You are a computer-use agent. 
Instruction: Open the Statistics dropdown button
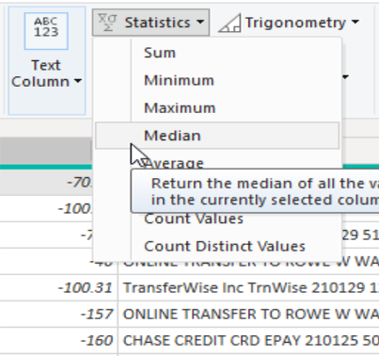pos(150,23)
